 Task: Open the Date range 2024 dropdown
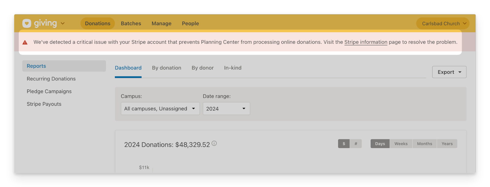pos(226,108)
